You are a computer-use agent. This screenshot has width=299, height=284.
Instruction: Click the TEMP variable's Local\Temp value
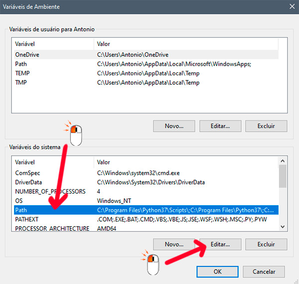pyautogui.click(x=148, y=73)
